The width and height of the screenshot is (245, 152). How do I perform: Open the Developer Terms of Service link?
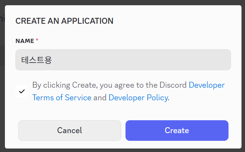coord(62,97)
